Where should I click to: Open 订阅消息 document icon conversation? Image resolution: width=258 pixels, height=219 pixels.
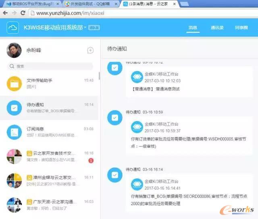(15, 132)
